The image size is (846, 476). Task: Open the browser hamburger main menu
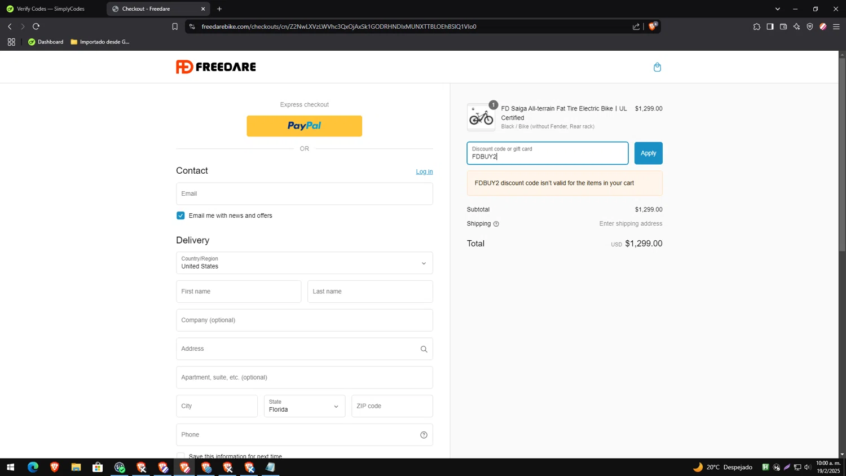(x=836, y=27)
